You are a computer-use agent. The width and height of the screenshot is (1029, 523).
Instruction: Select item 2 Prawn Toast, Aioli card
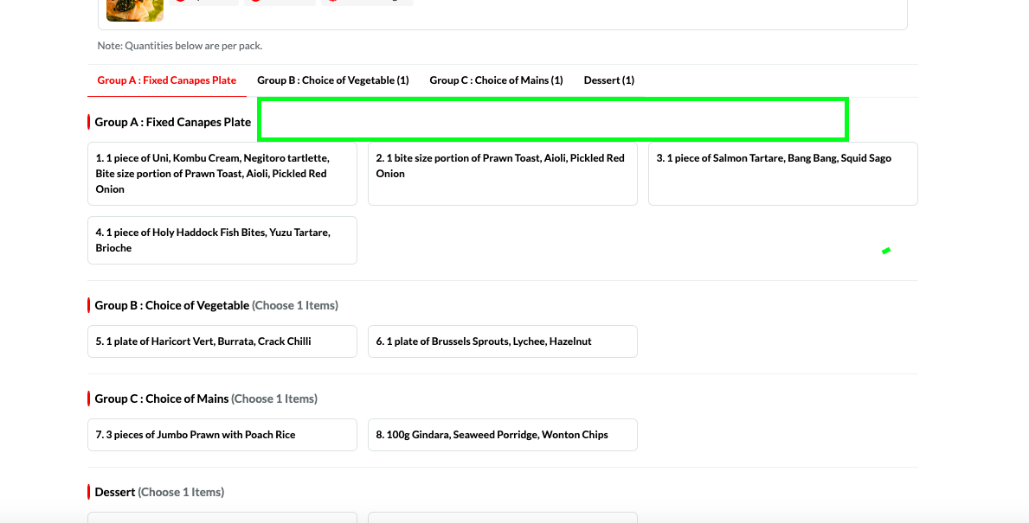(x=502, y=174)
